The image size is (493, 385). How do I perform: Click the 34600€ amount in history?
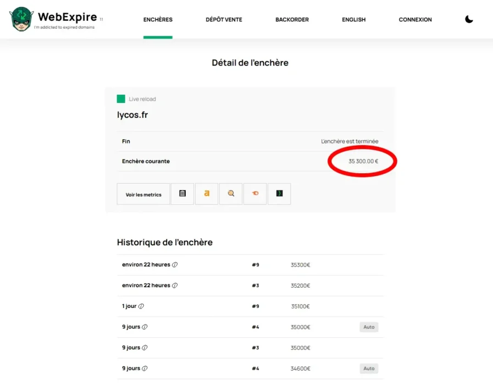[300, 369]
